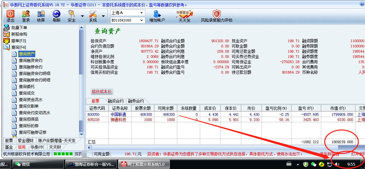Open the bottom 天天财 tab
The image size is (365, 169).
pyautogui.click(x=55, y=147)
